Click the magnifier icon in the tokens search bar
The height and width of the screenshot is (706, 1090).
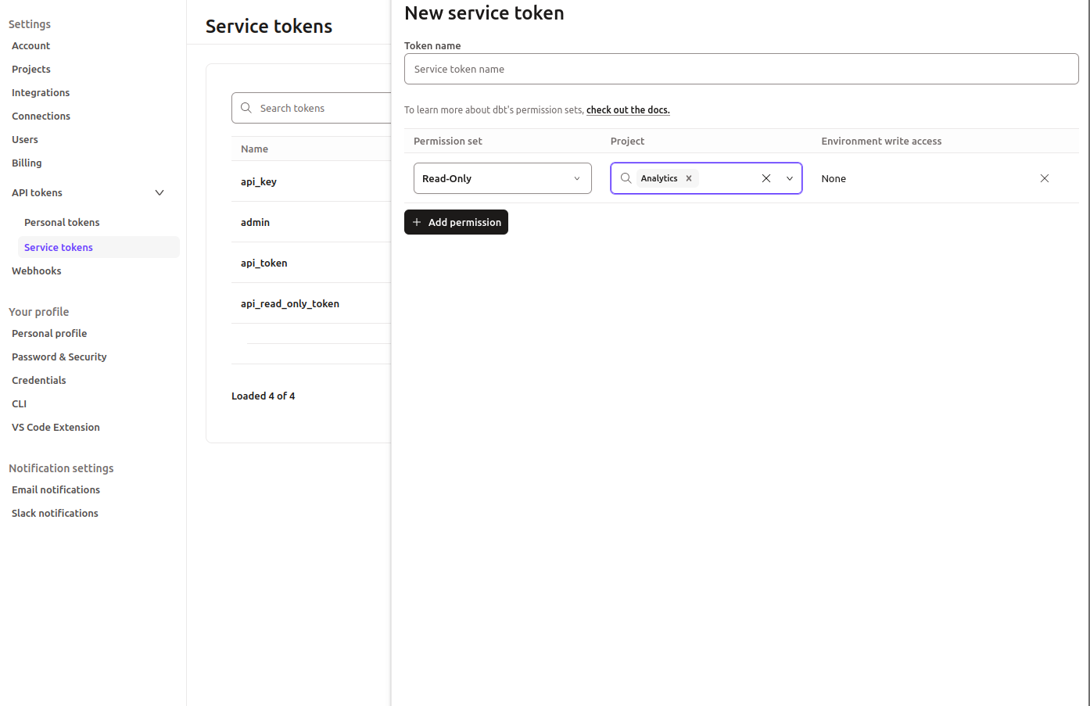[x=246, y=107]
